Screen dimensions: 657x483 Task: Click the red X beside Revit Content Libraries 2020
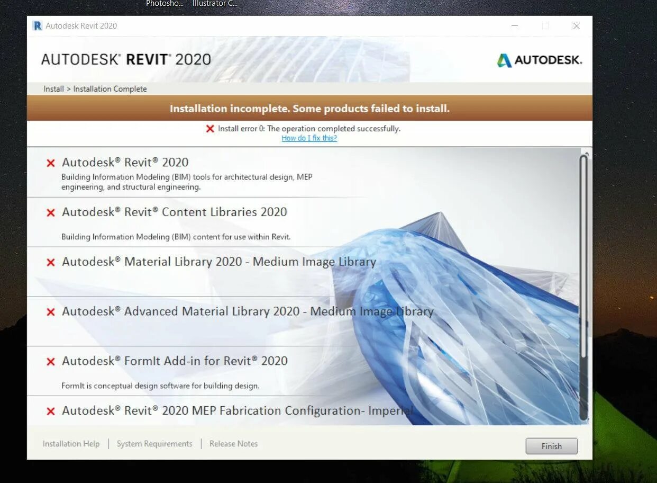(x=51, y=213)
